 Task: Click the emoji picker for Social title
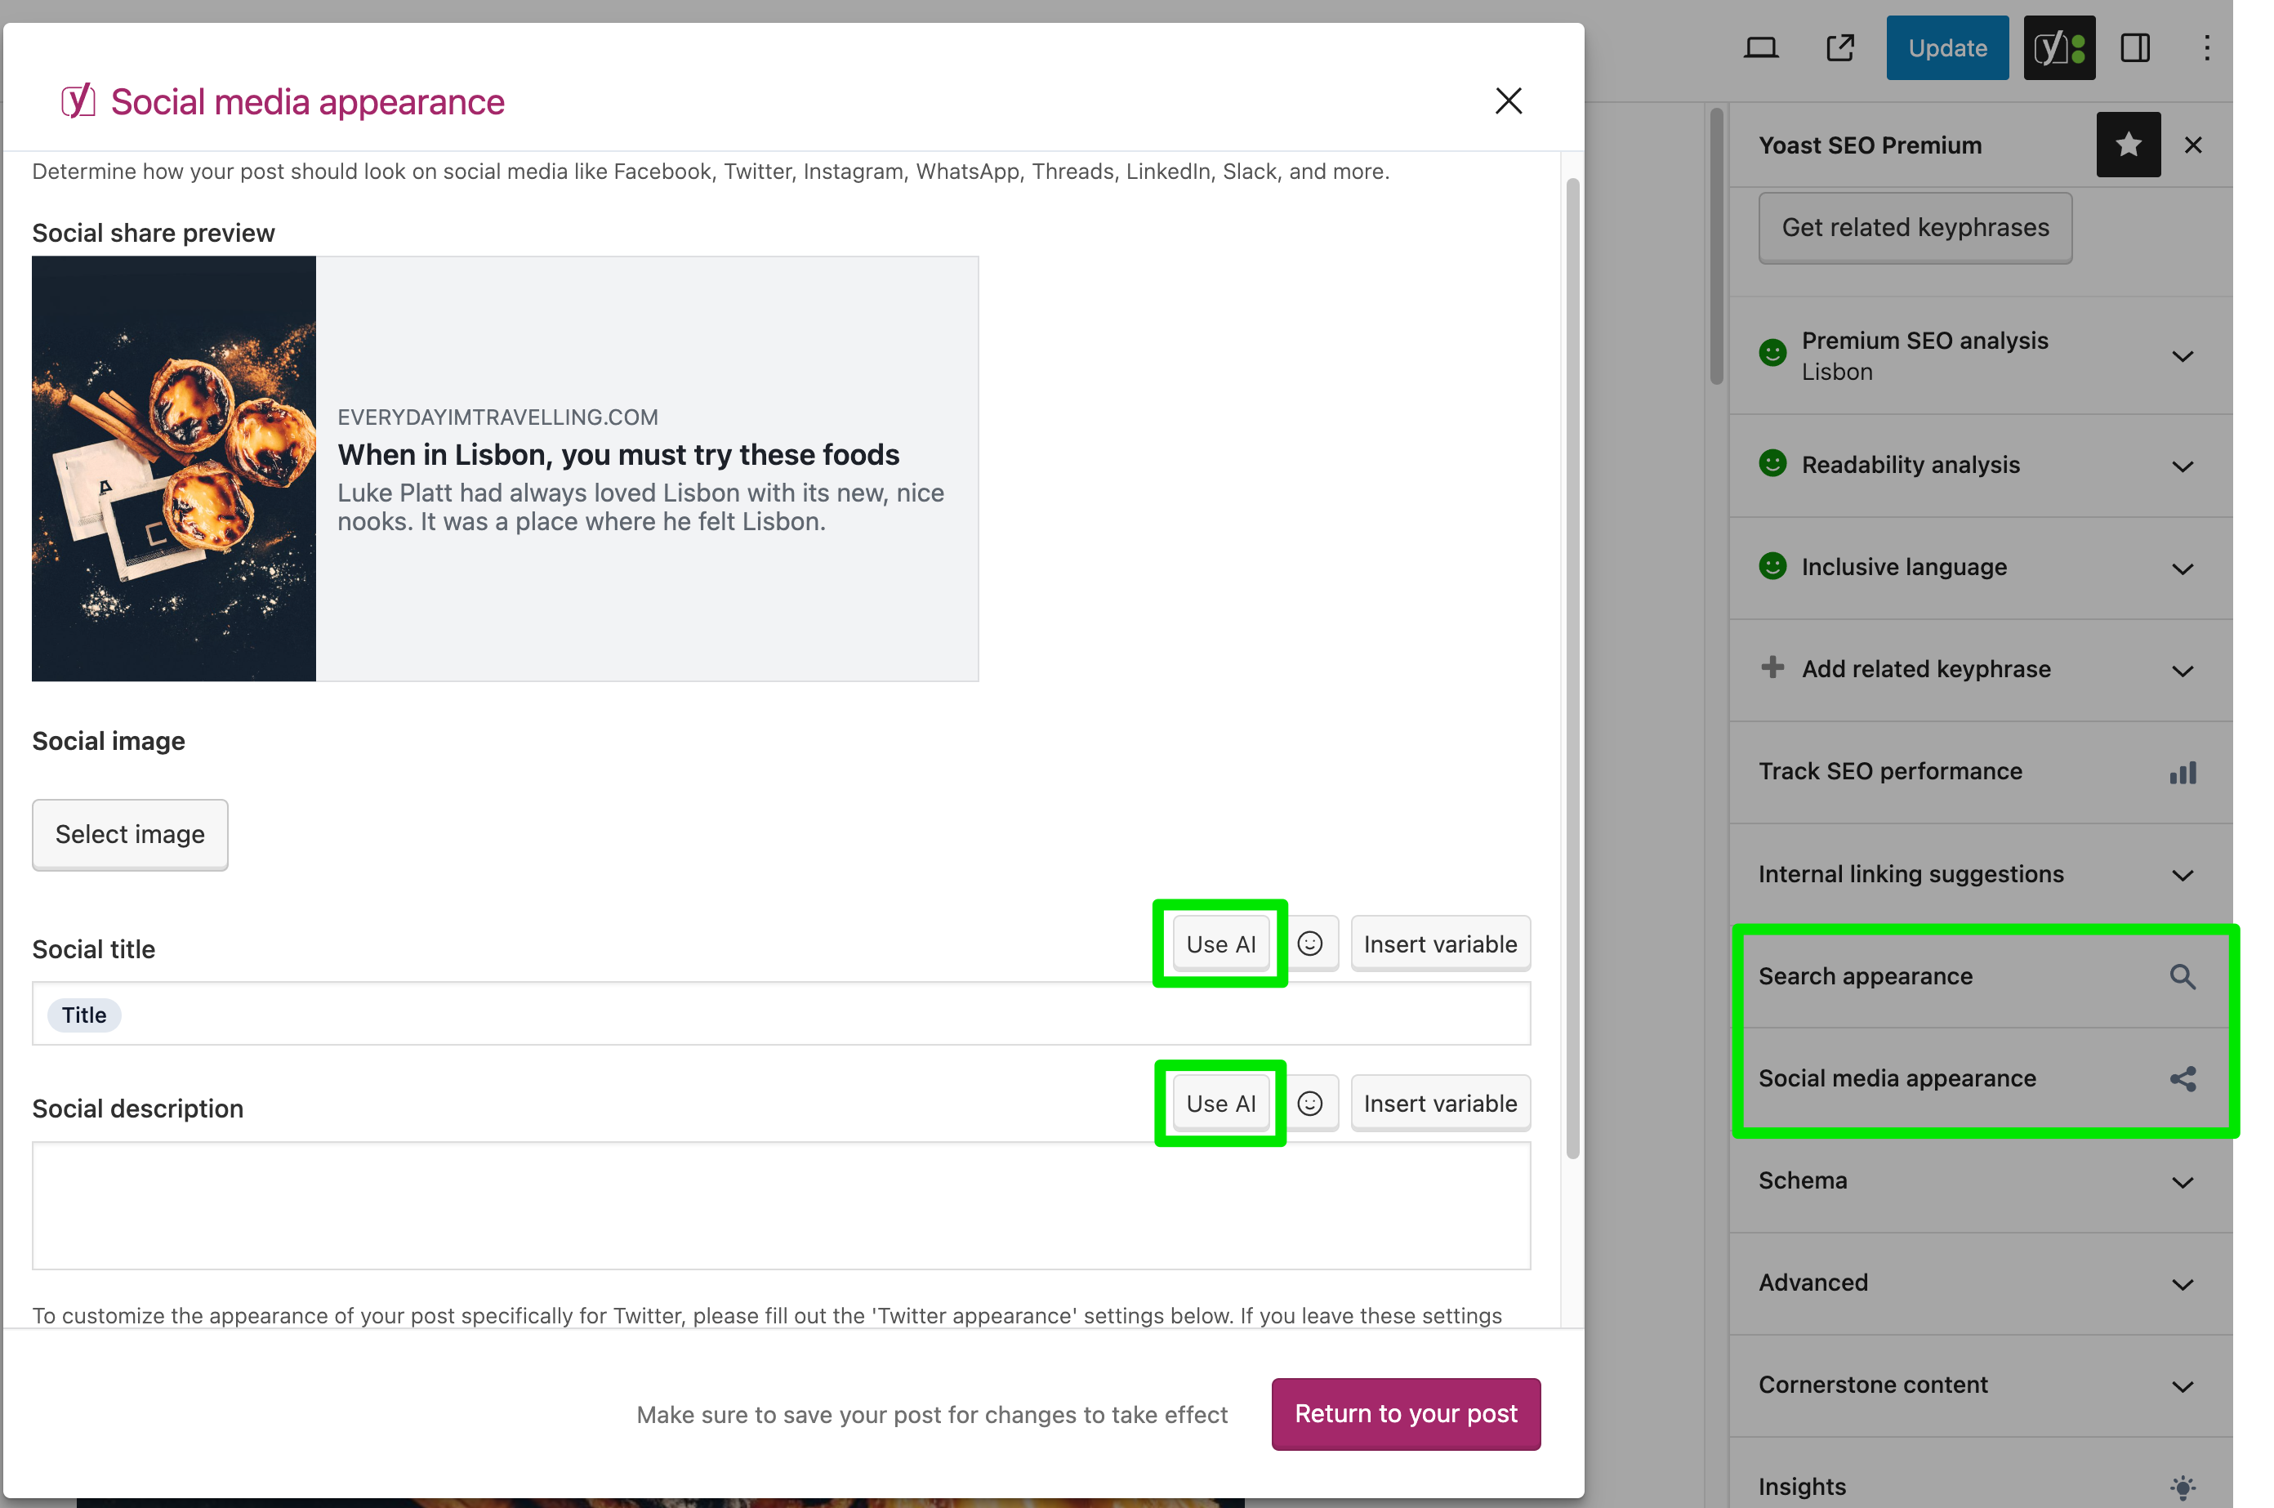1309,944
